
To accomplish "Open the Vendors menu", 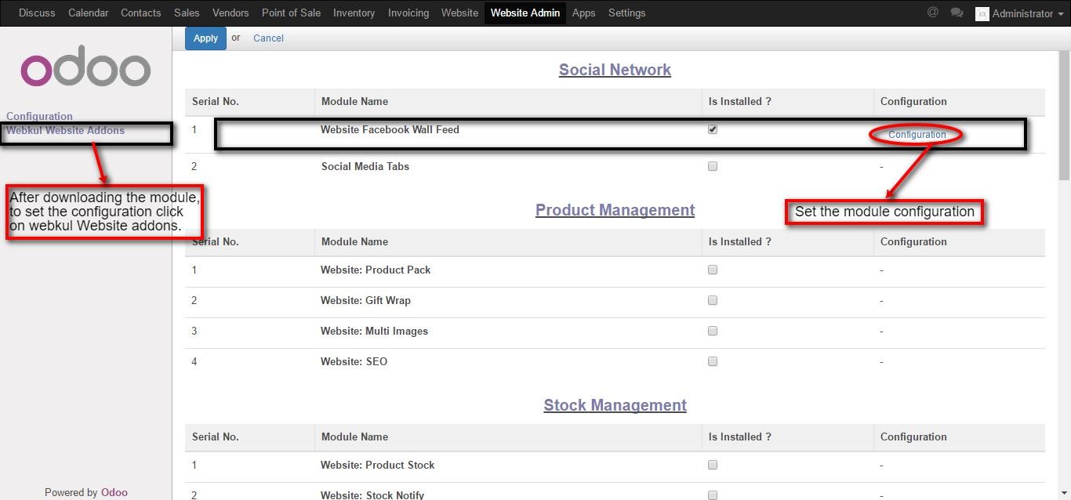I will [x=231, y=13].
